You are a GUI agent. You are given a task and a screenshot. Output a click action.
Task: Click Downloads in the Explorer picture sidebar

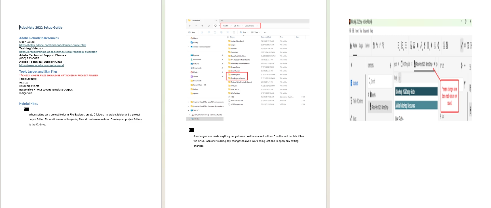pyautogui.click(x=196, y=60)
